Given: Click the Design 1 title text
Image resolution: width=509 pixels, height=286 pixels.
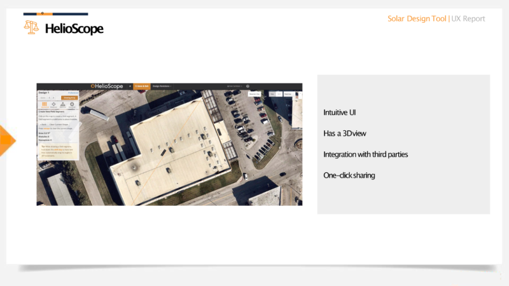Looking at the screenshot, I should (44, 92).
